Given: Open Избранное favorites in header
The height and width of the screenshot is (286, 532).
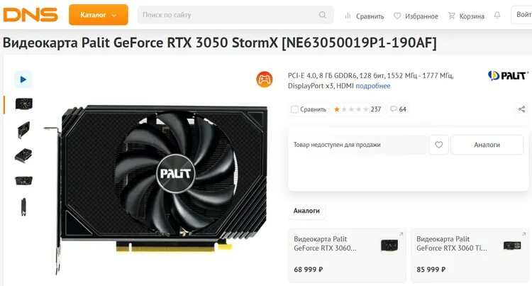Looking at the screenshot, I should (416, 16).
